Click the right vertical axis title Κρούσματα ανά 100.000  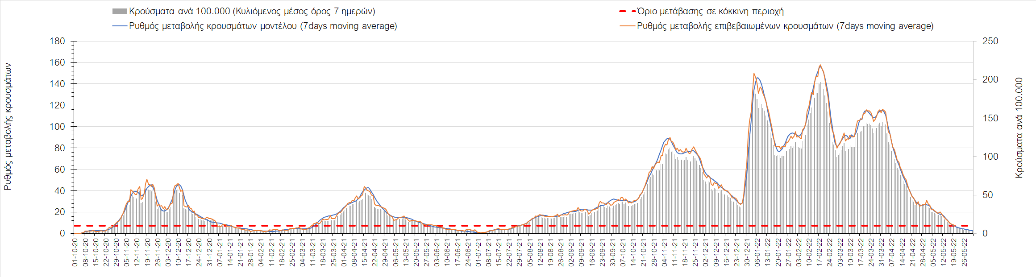click(x=1019, y=128)
